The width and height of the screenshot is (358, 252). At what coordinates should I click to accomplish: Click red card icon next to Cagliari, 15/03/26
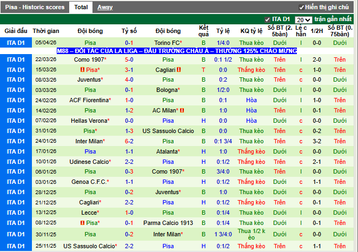(178, 70)
